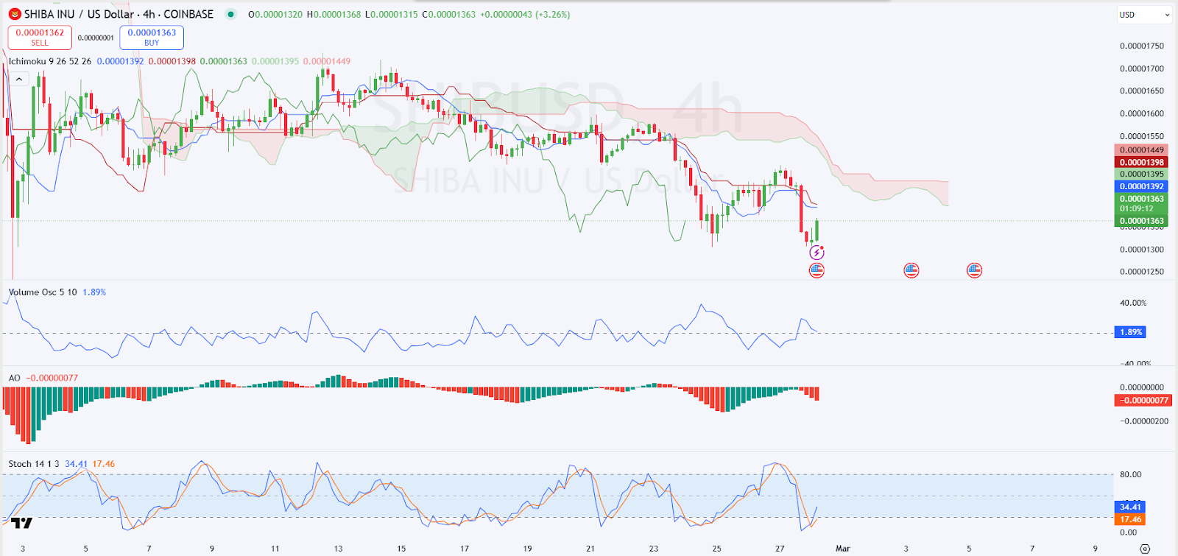Open the US flag event above the March 3 date
The width and height of the screenshot is (1178, 556).
[911, 270]
